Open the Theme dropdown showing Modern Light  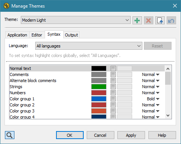76,20
